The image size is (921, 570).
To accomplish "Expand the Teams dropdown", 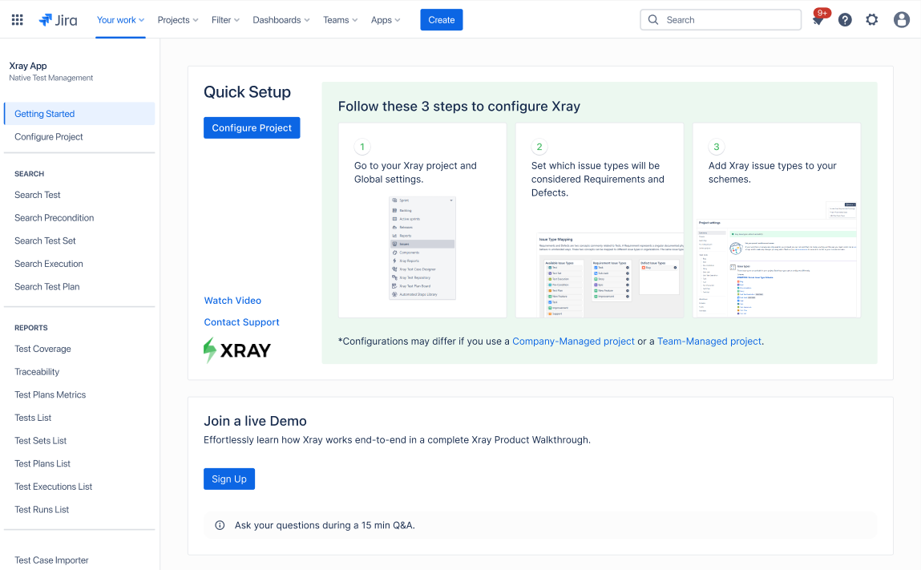I will pyautogui.click(x=340, y=20).
